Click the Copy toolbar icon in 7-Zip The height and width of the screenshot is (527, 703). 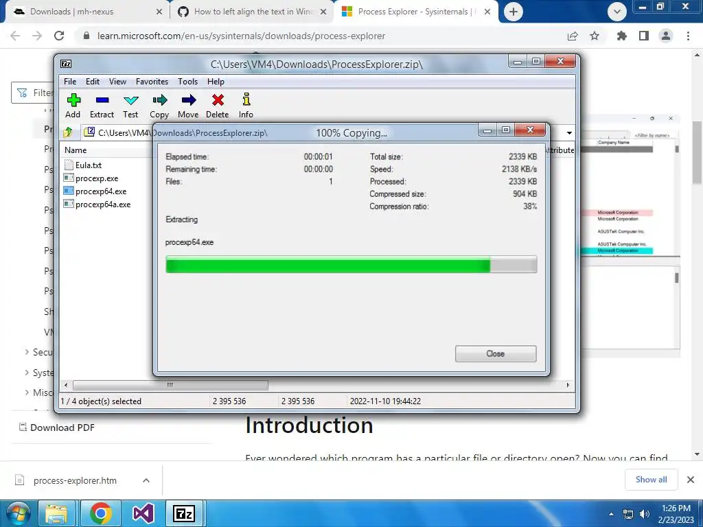point(159,100)
